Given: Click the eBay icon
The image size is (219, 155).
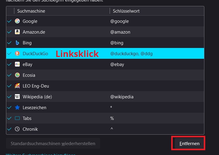Looking at the screenshot, I should [x=17, y=64].
